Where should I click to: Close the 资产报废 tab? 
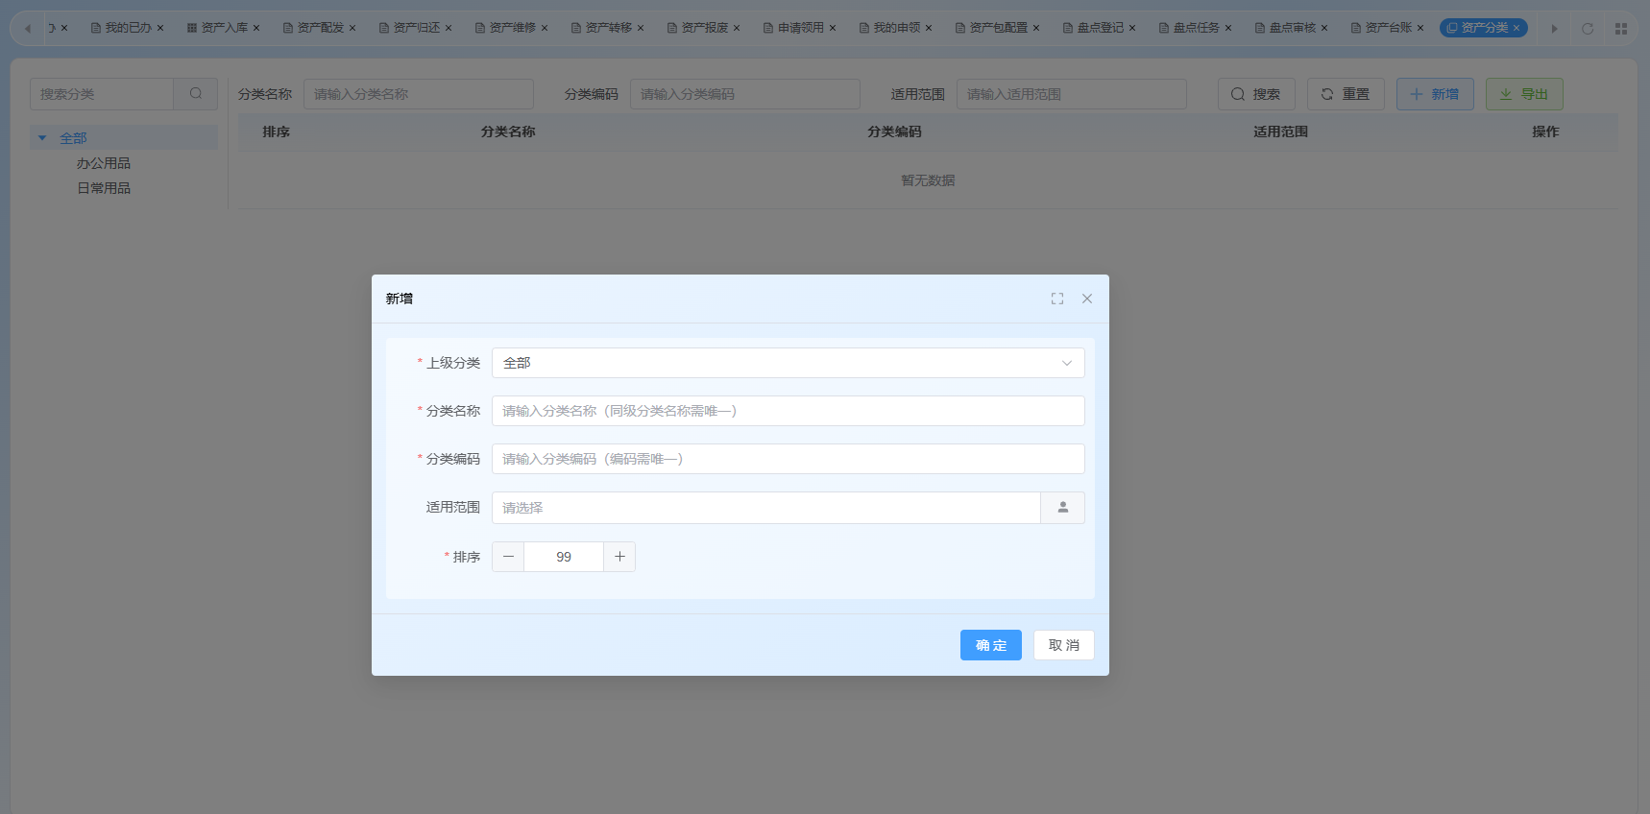[x=737, y=28]
